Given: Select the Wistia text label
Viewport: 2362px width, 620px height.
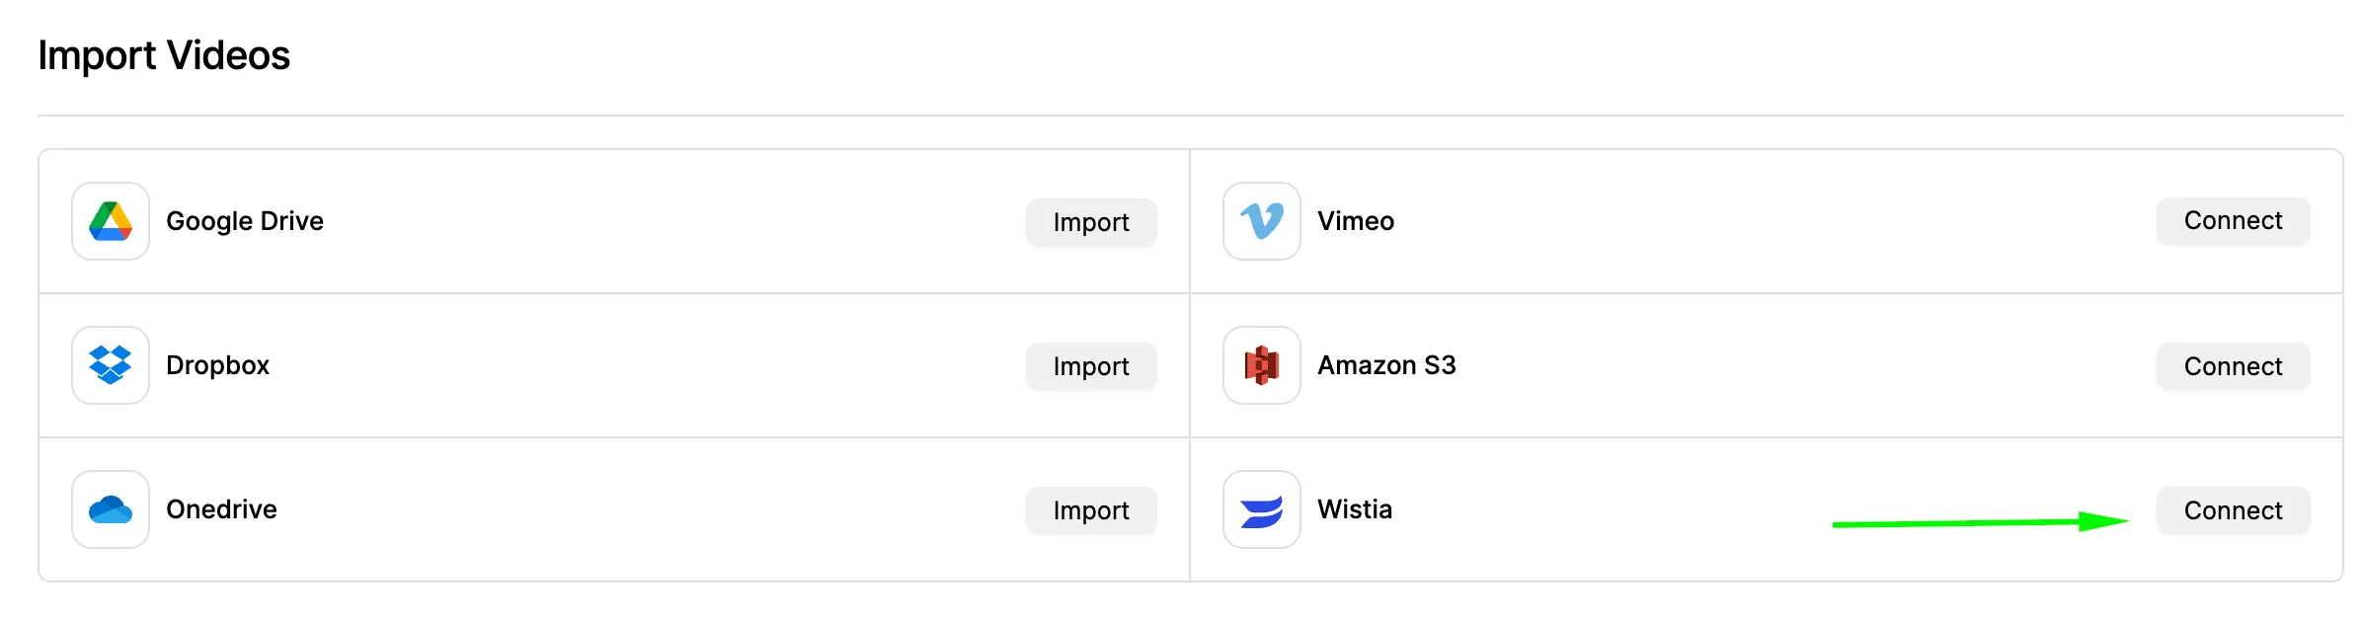Looking at the screenshot, I should pos(1355,509).
